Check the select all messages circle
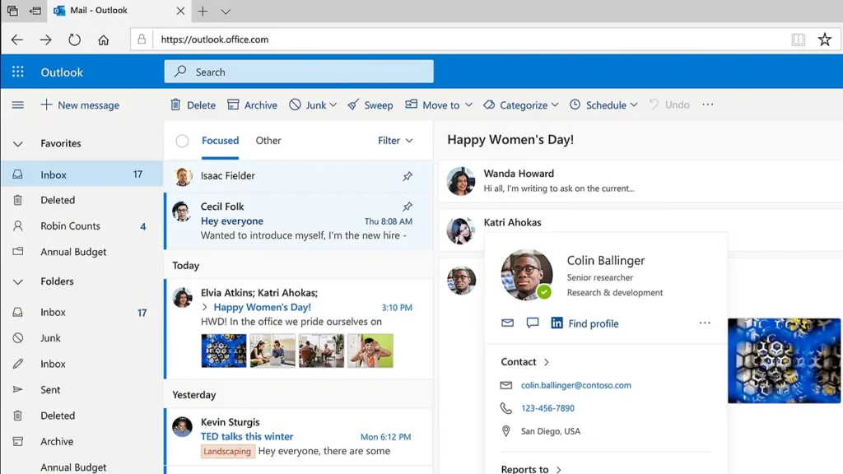 pos(182,141)
